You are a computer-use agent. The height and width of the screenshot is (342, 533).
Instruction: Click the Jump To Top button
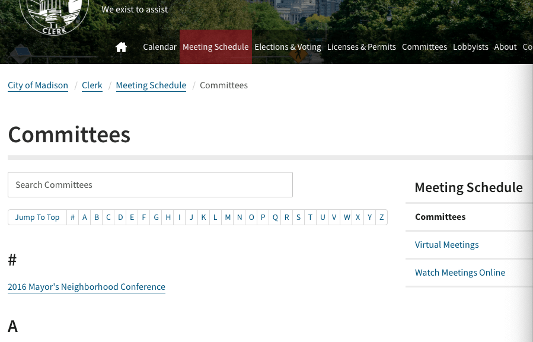(37, 218)
